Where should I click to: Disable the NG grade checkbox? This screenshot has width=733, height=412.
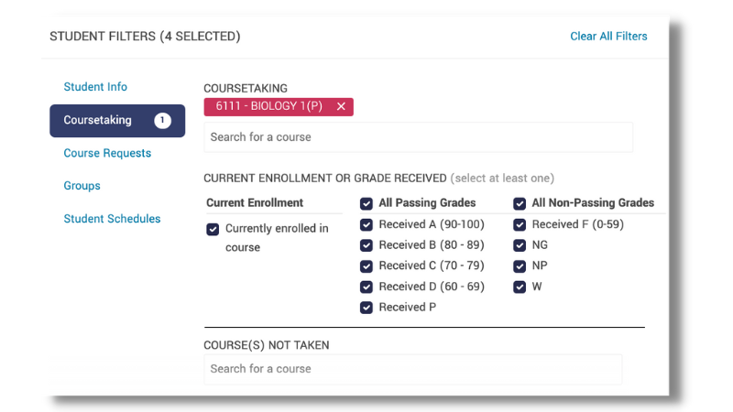520,245
